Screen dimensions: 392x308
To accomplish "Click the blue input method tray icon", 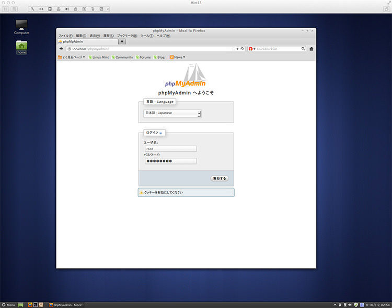I will pos(362,305).
